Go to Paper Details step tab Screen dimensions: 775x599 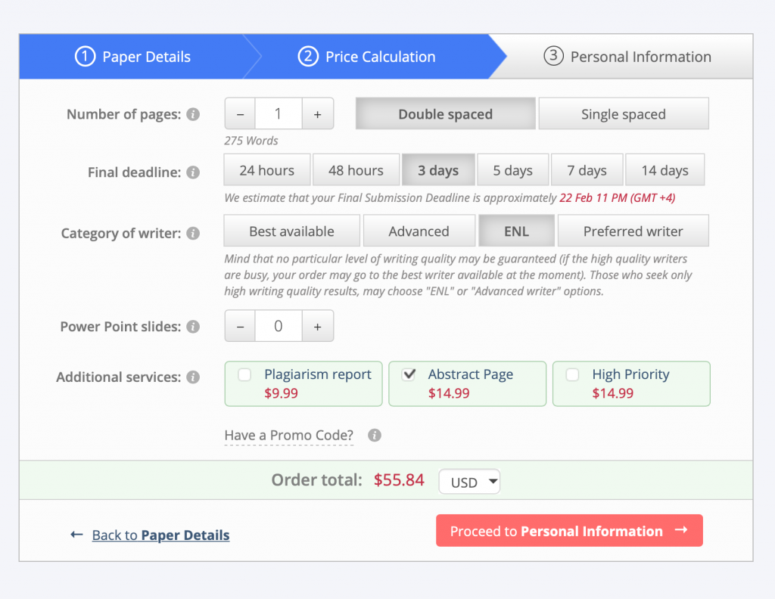point(132,56)
